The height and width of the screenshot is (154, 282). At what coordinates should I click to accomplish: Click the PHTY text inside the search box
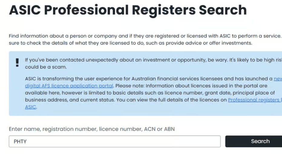(x=20, y=141)
